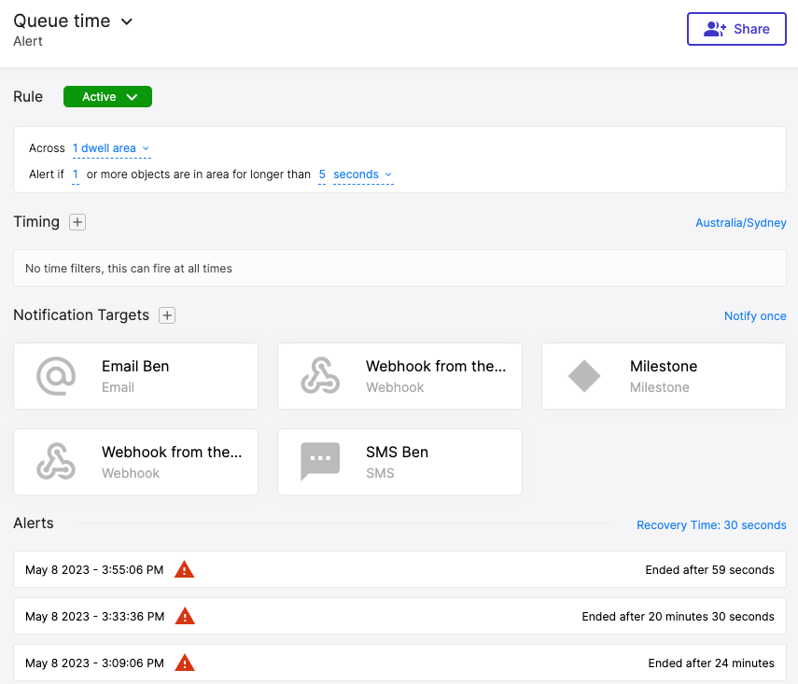Add a target with the Notification Targets plus icon
Screen dimensions: 798x684
pos(167,315)
